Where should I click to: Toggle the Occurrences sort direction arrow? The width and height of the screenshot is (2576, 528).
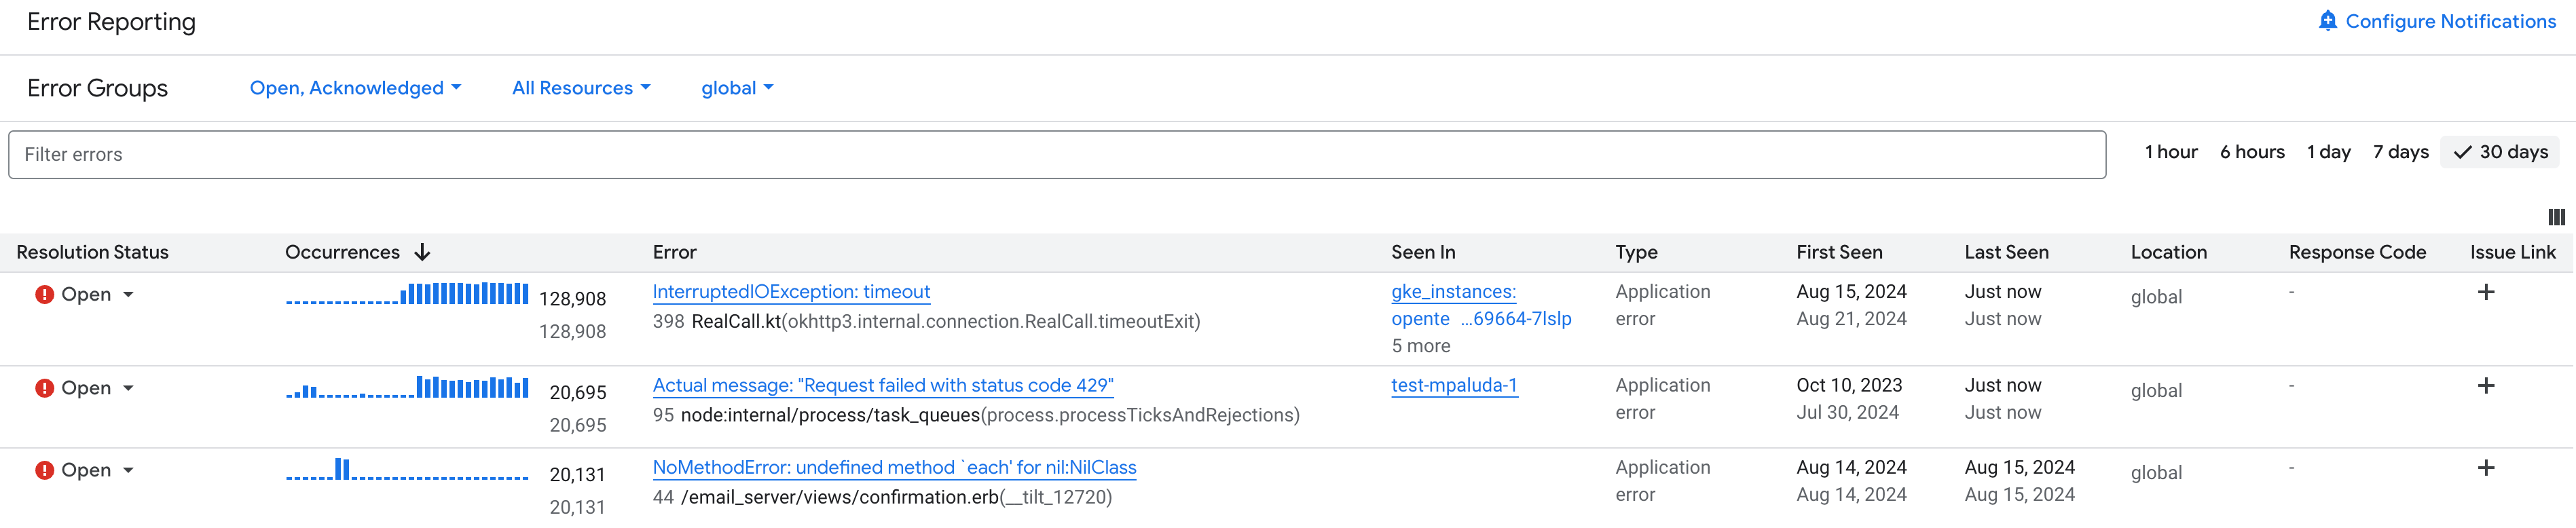pyautogui.click(x=422, y=252)
